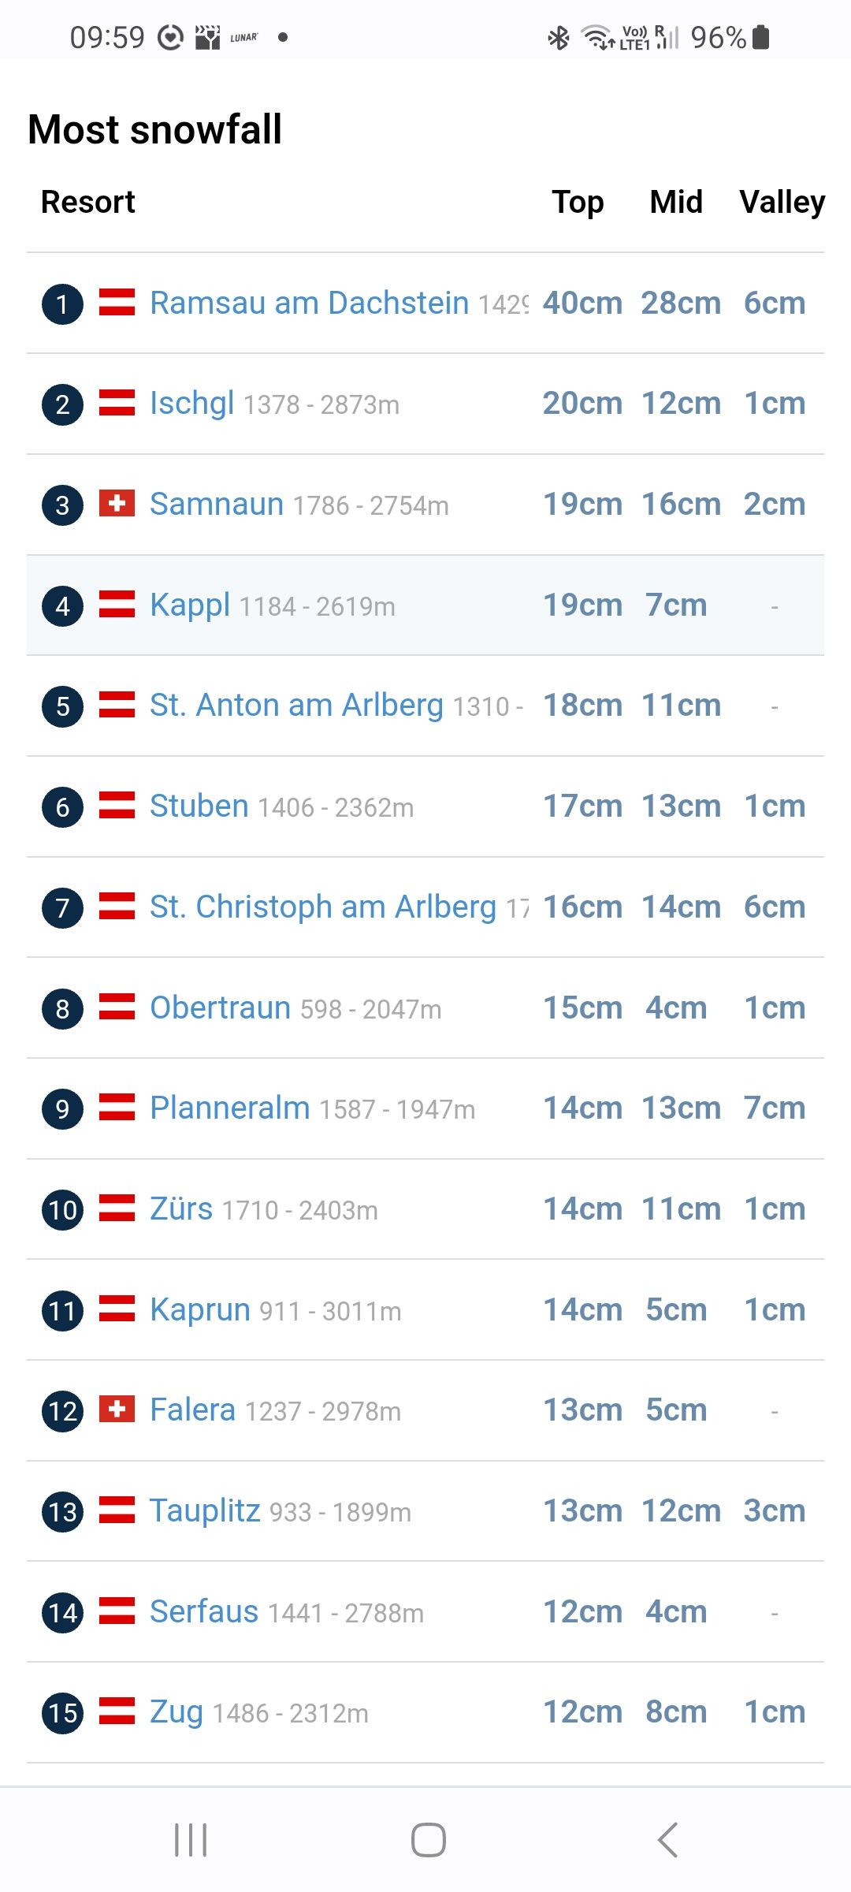
Task: Tap the rank 10 badge for Zürs
Action: (x=62, y=1209)
